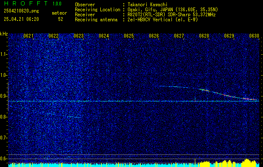Click the kHz axis unit label
Image resolution: width=263 pixels, height=167 pixels.
pyautogui.click(x=4, y=34)
